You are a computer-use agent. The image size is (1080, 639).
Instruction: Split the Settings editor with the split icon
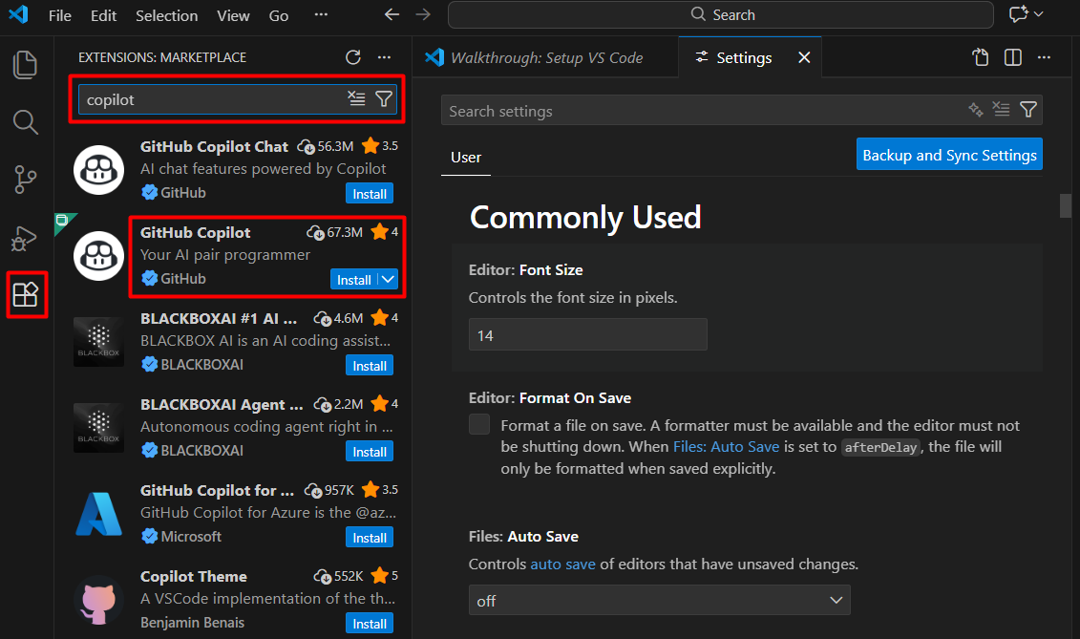[1012, 56]
